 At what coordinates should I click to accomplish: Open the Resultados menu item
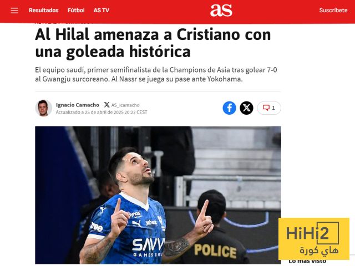pyautogui.click(x=43, y=11)
